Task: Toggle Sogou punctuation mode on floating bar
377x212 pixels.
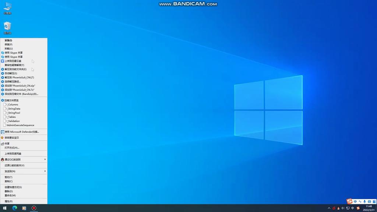Action: coord(360,202)
